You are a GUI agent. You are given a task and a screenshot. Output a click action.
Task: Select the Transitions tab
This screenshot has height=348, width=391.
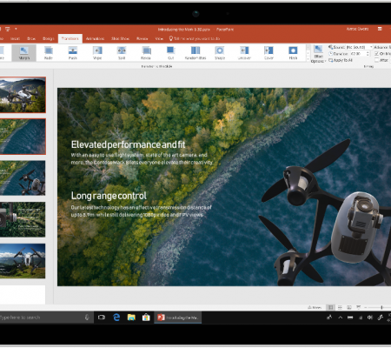coord(70,38)
